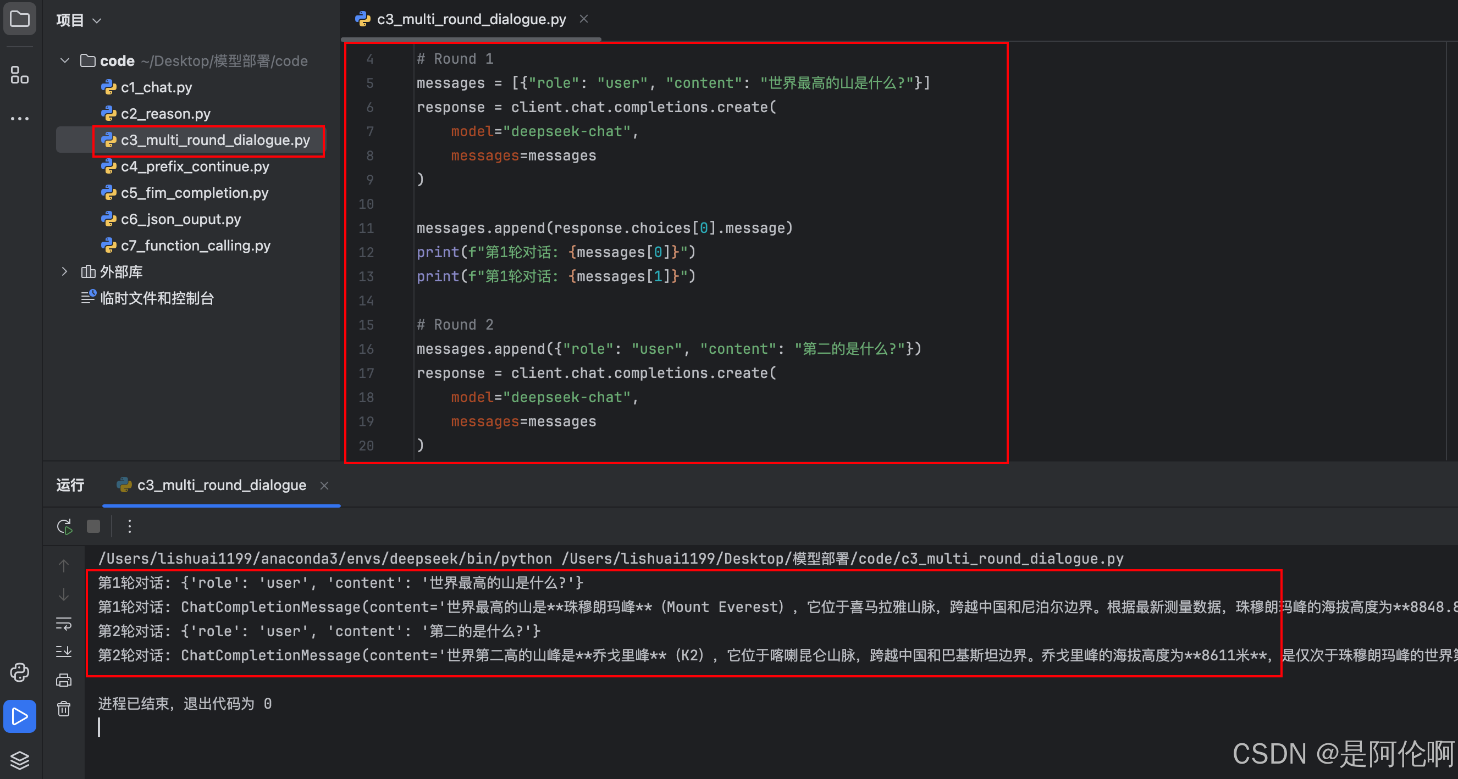Toggle soft-wrap in the console output
Image resolution: width=1458 pixels, height=779 pixels.
pyautogui.click(x=64, y=624)
